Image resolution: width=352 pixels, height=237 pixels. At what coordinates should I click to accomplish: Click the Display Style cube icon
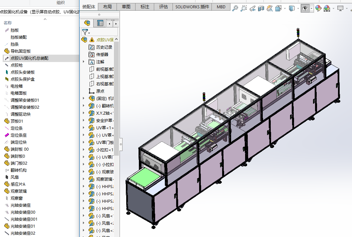(292, 9)
